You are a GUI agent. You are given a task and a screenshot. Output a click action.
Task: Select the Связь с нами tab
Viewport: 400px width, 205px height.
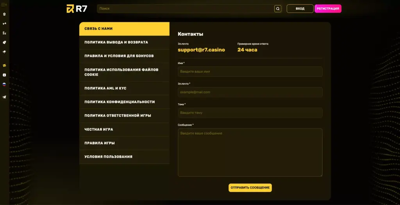(124, 29)
